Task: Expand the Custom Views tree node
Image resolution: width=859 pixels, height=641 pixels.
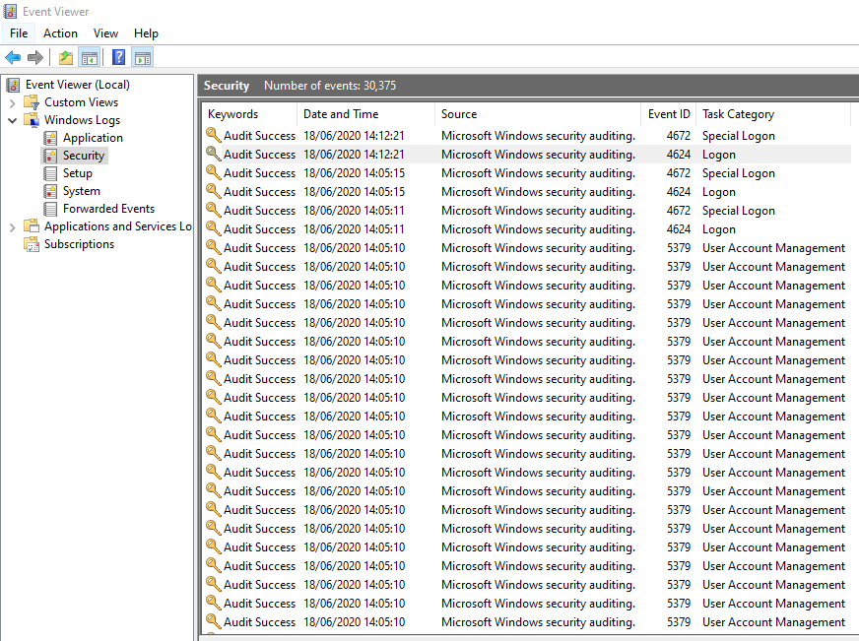Action: click(x=12, y=103)
